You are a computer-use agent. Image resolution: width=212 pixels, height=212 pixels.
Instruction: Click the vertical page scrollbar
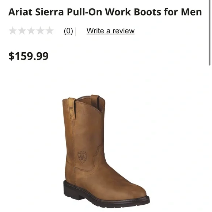[209, 33]
